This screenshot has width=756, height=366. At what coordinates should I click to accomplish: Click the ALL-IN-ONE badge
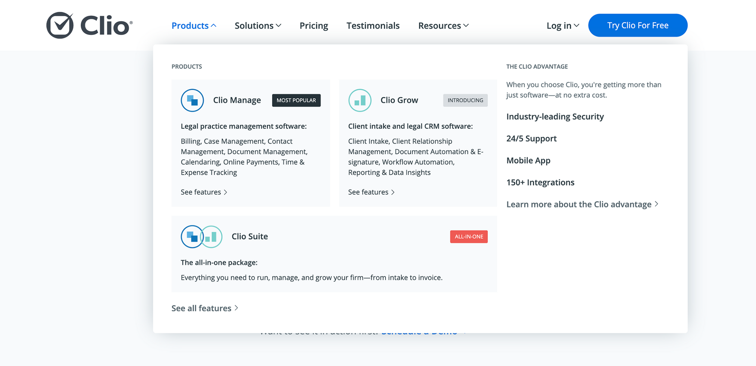point(469,237)
